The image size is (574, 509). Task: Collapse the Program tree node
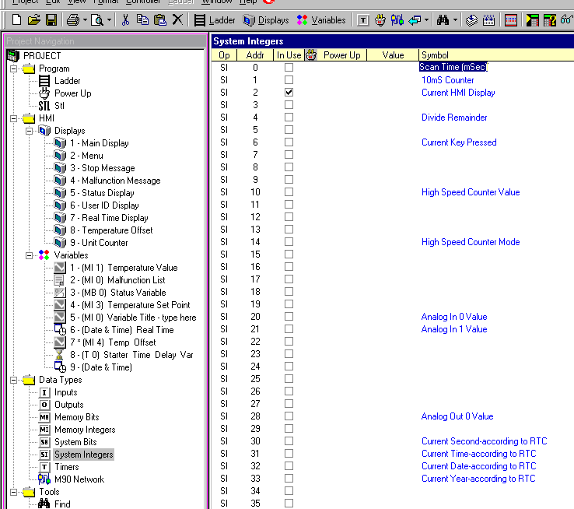(14, 68)
